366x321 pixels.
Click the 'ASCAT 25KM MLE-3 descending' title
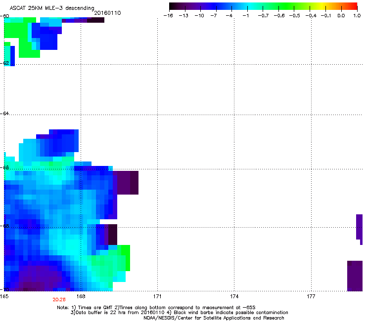52,8
